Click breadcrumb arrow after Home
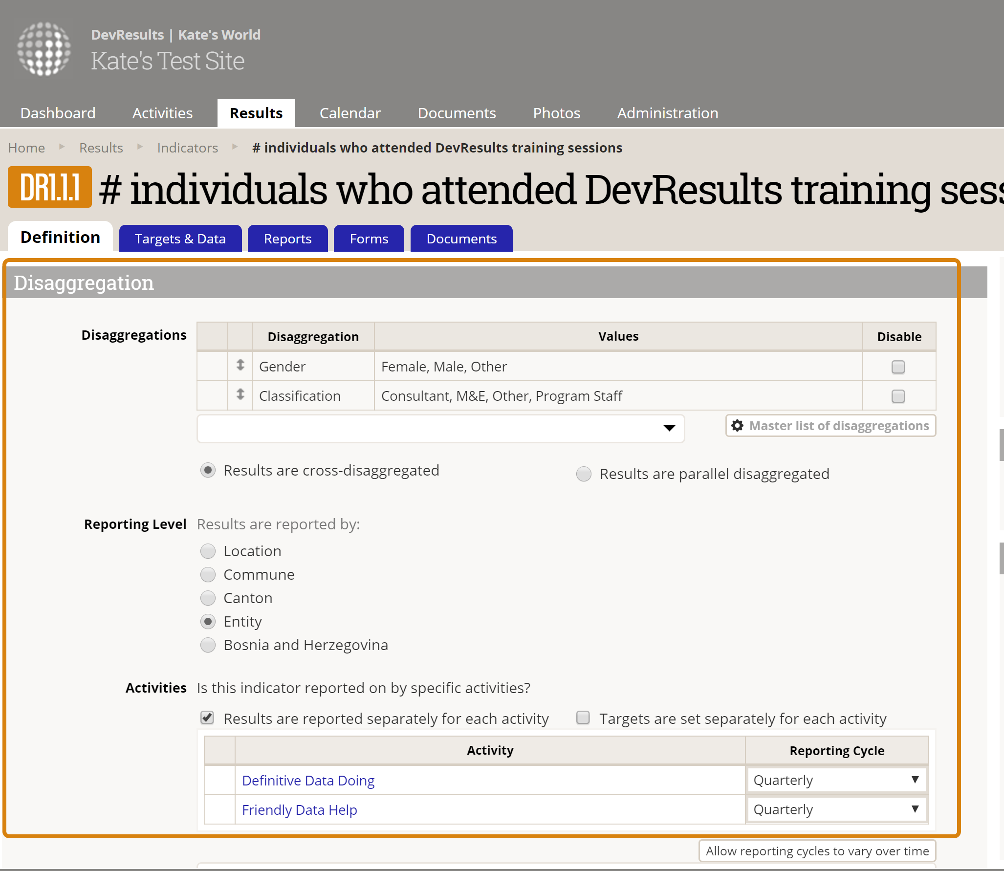The image size is (1004, 871). pos(62,147)
